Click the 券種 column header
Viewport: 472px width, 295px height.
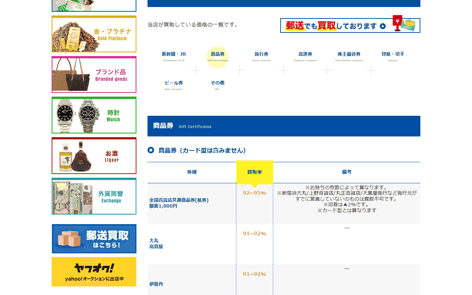192,172
